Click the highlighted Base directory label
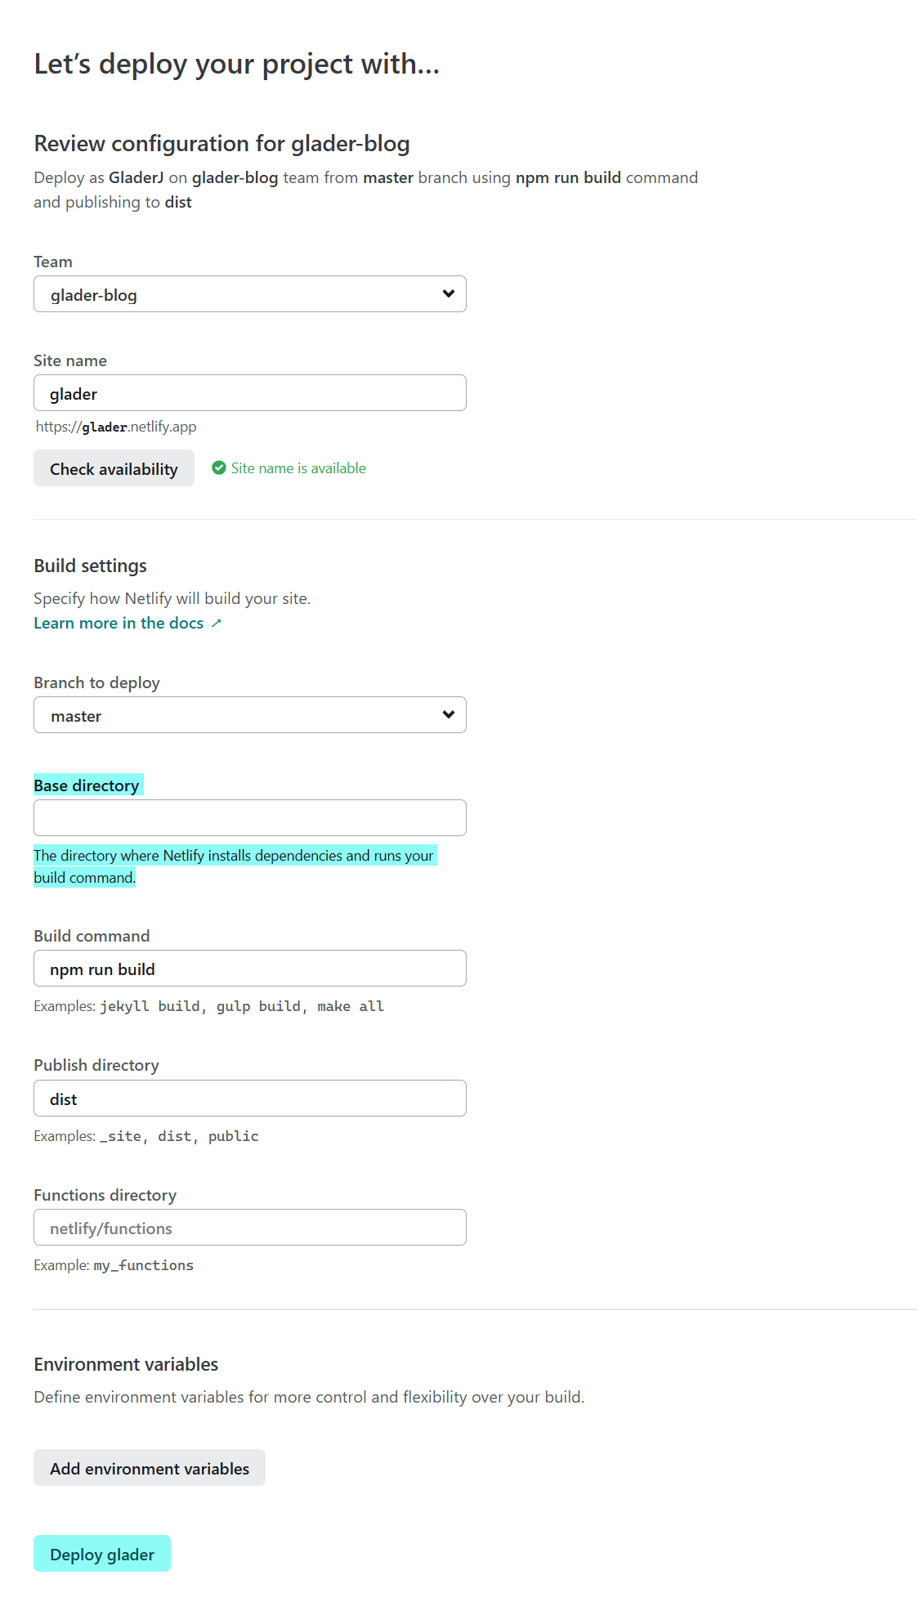This screenshot has width=917, height=1602. tap(87, 785)
